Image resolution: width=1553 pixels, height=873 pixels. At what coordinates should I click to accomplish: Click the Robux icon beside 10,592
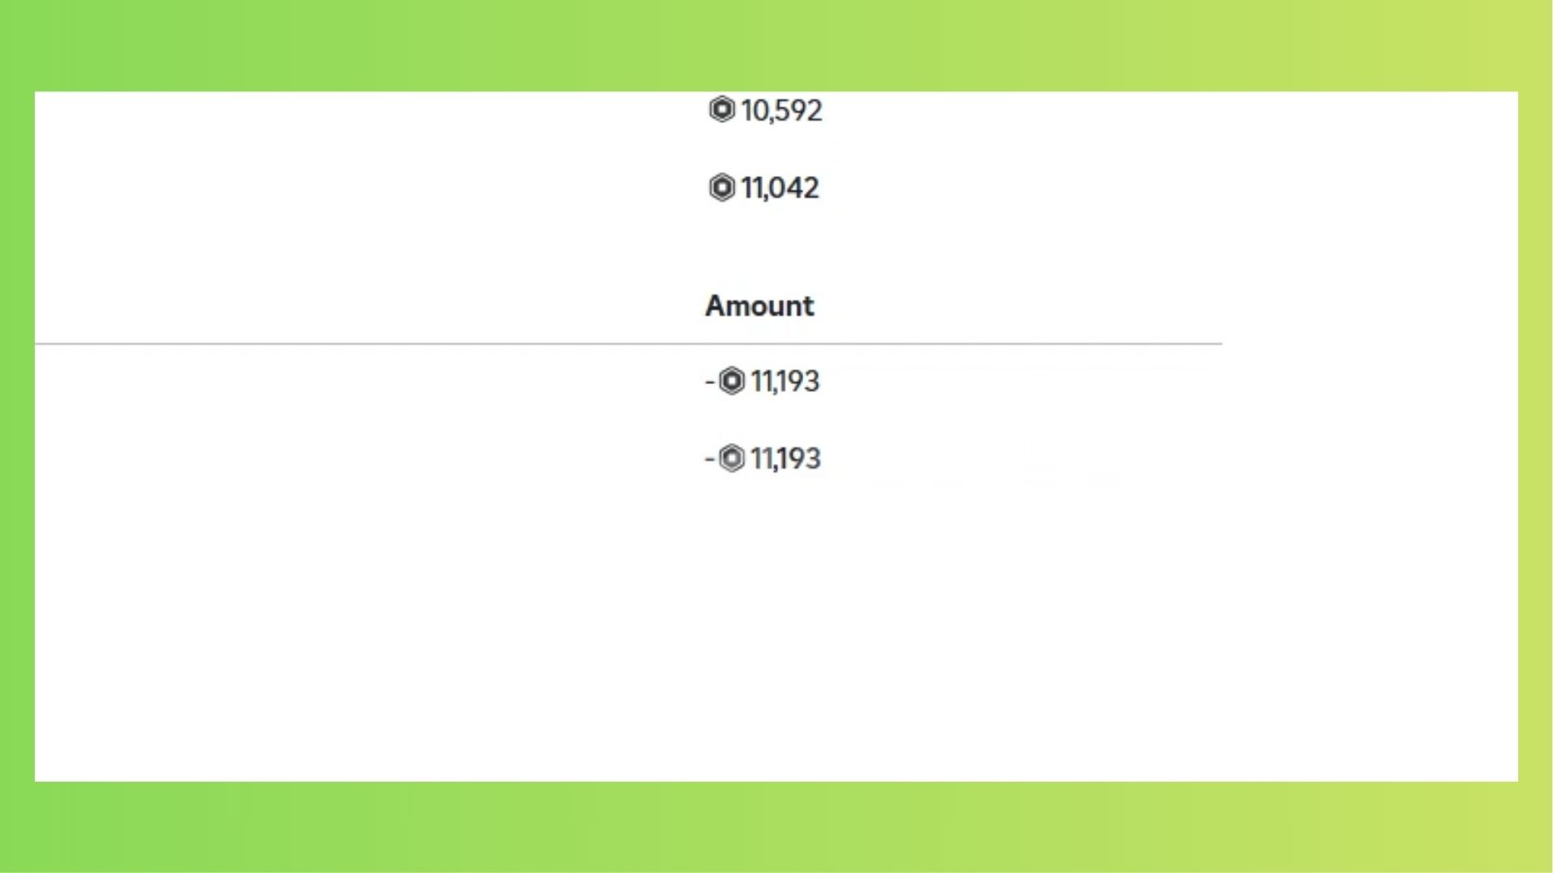click(721, 109)
